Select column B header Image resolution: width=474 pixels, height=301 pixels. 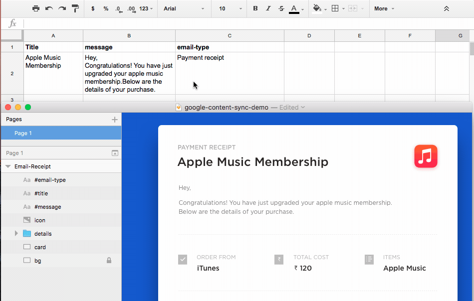(x=129, y=35)
